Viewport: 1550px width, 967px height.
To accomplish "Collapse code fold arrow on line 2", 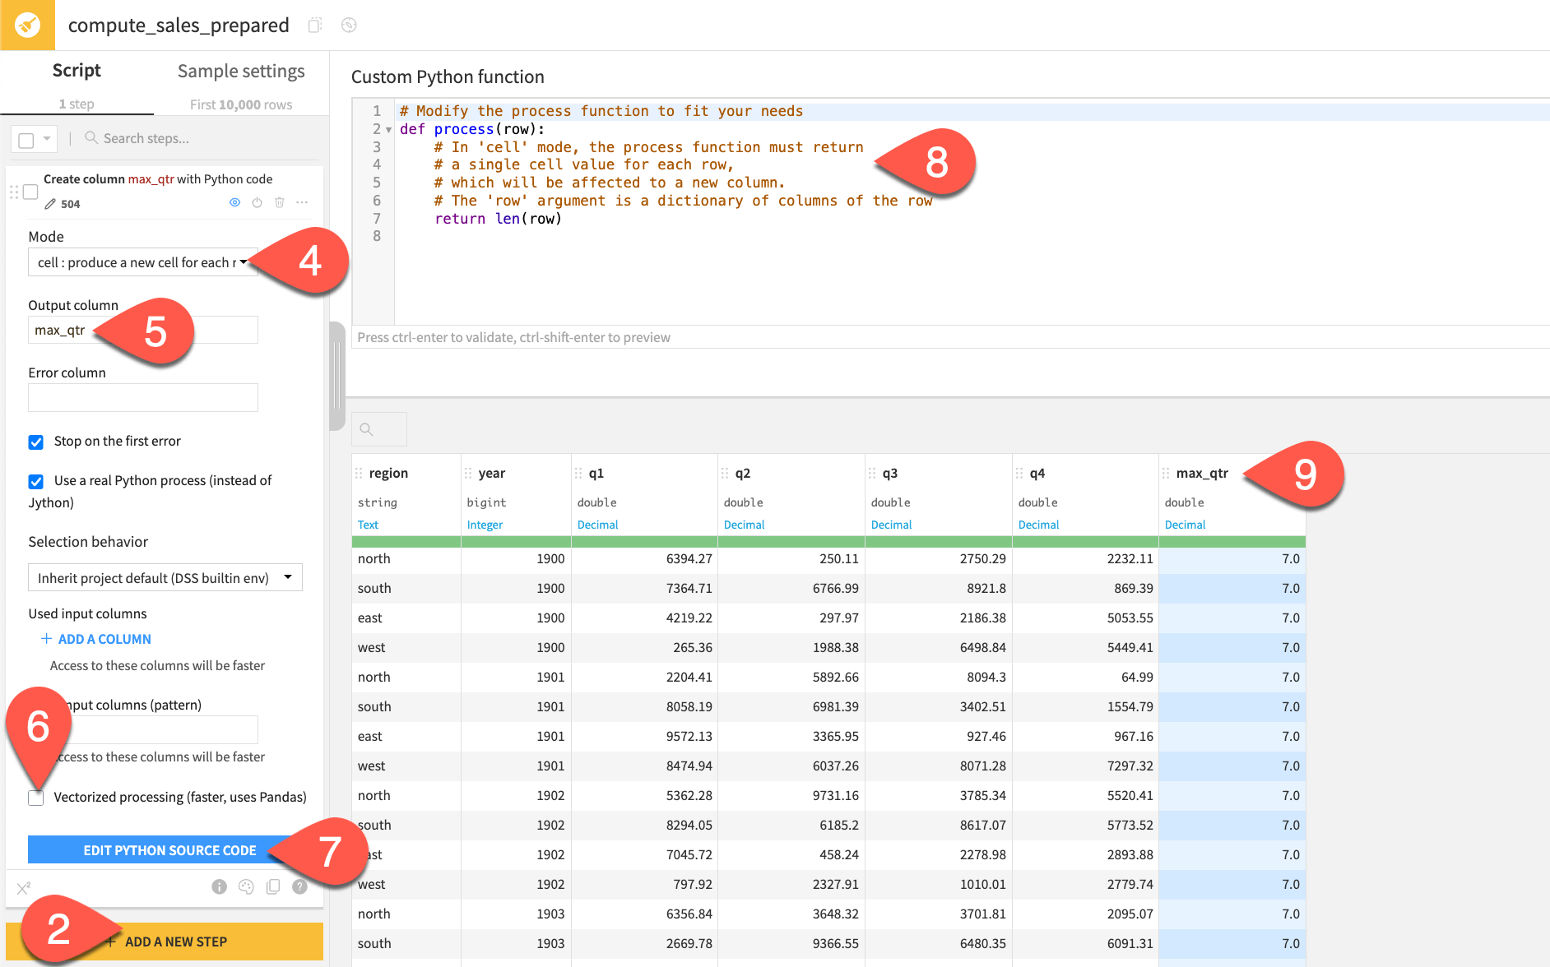I will click(388, 130).
